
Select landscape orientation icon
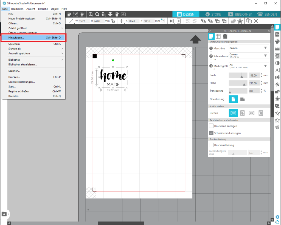242,99
